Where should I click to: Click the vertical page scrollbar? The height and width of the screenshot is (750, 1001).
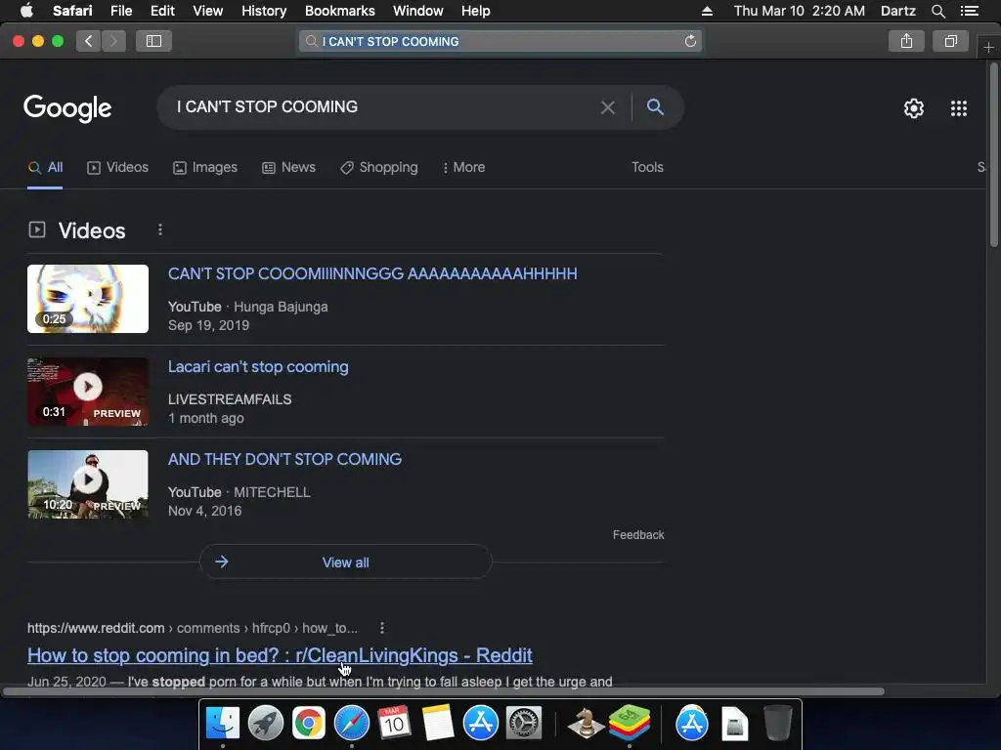point(994,153)
